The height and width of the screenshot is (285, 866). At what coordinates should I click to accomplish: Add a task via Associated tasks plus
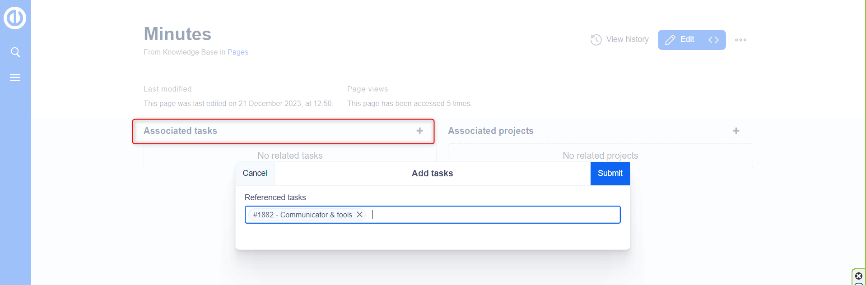[419, 131]
